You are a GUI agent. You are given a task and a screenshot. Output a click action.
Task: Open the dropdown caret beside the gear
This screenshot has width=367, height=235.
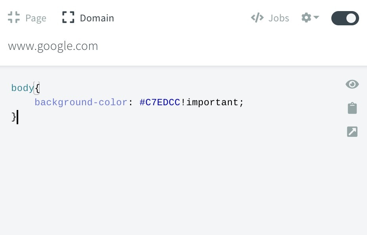[316, 17]
